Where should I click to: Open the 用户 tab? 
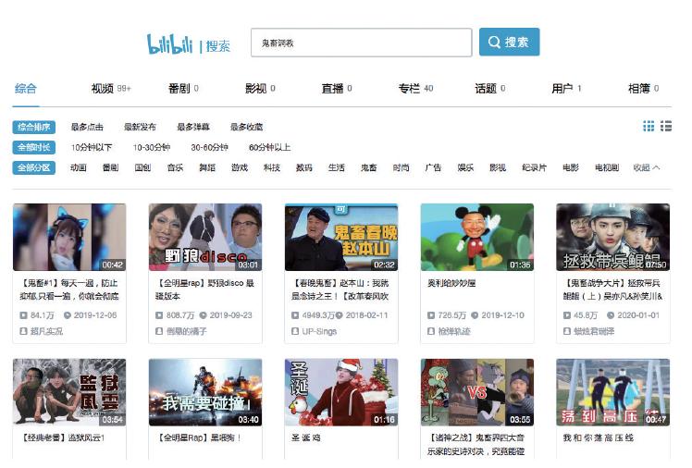click(566, 89)
